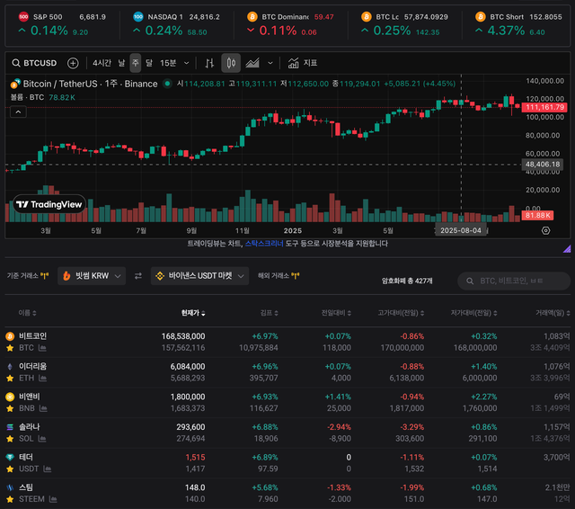
Task: Click the 2025-08-04 date marker
Action: 461,230
